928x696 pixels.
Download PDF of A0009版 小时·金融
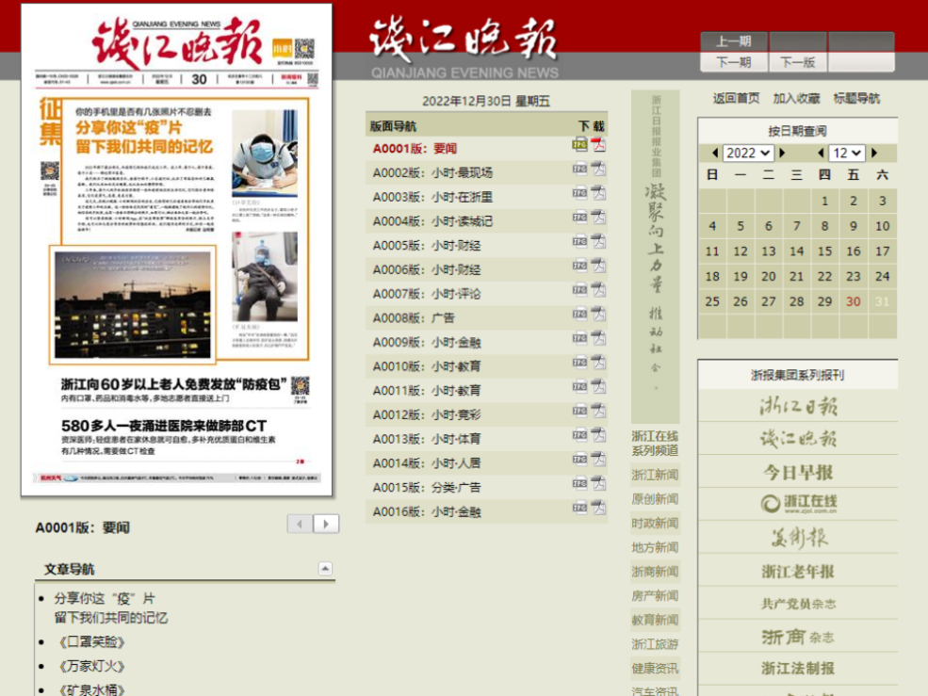598,338
